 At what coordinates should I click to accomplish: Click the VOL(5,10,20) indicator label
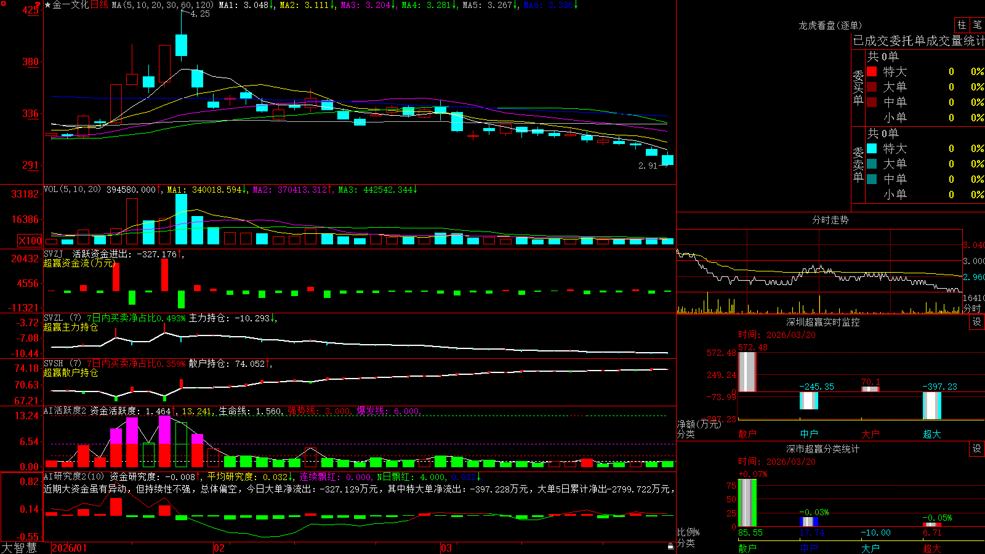(72, 190)
